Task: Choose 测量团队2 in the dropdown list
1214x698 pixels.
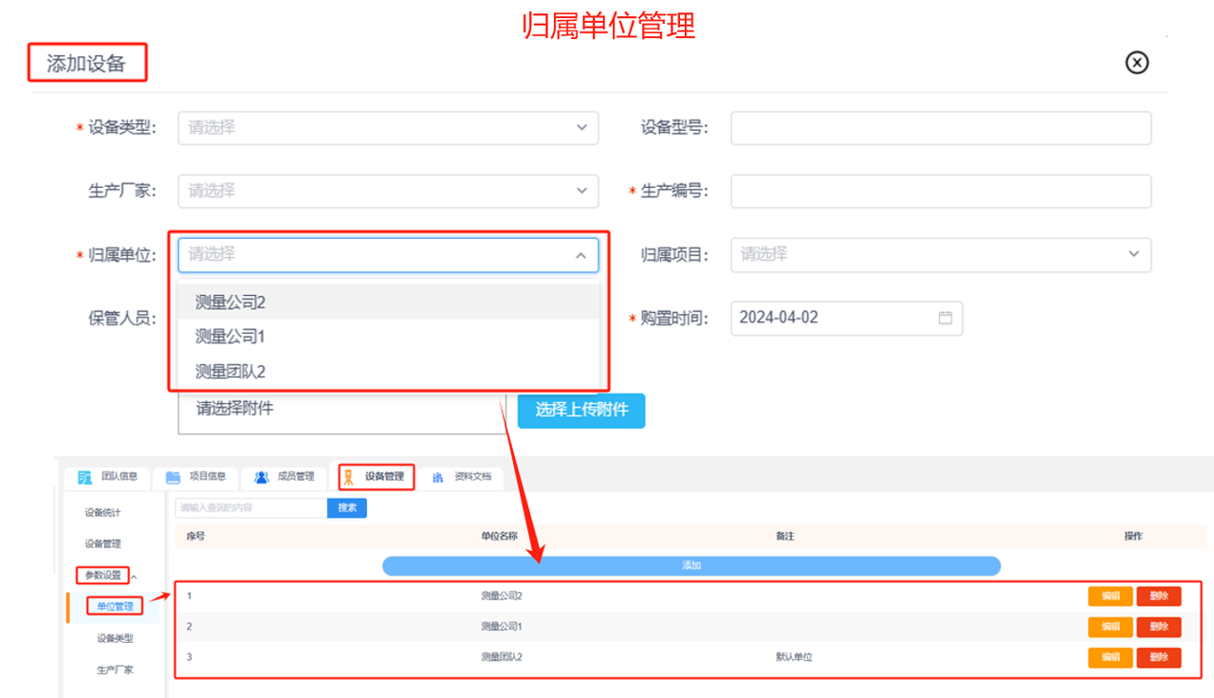Action: pos(230,372)
